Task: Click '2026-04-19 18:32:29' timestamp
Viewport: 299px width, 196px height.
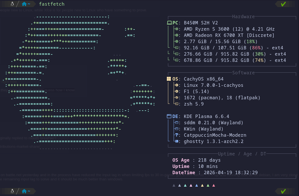Action: point(231,172)
